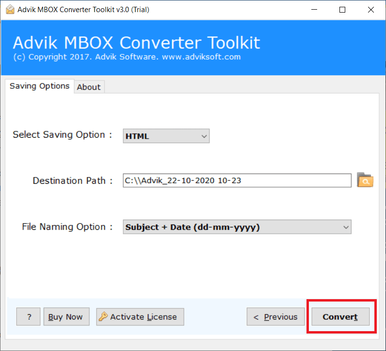The height and width of the screenshot is (351, 386).
Task: Click the 'Destination Path :' label
Action: pos(73,181)
